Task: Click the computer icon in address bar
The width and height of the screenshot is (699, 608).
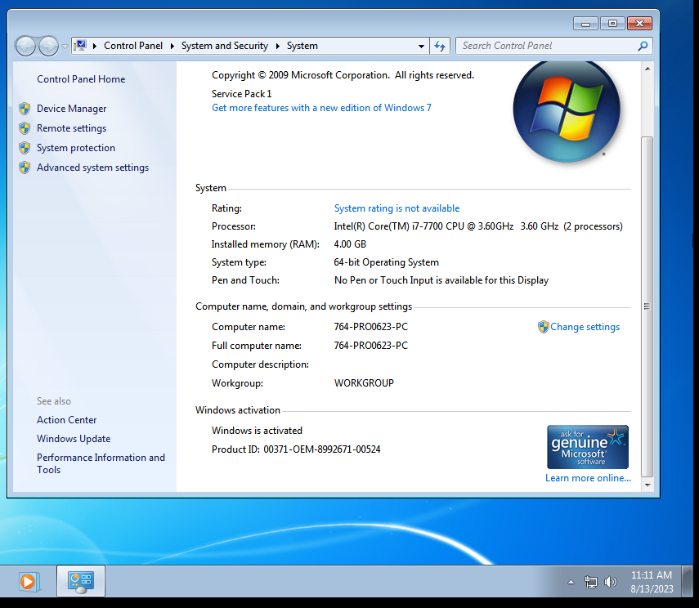Action: pos(81,46)
